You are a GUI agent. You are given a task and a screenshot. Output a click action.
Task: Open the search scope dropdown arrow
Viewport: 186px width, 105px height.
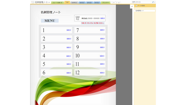coord(155,2)
